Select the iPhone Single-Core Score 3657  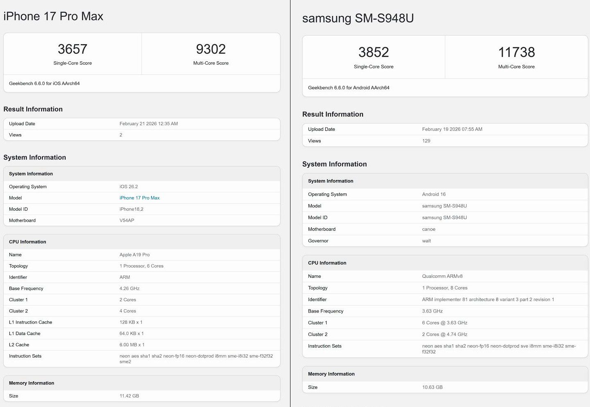[72, 49]
